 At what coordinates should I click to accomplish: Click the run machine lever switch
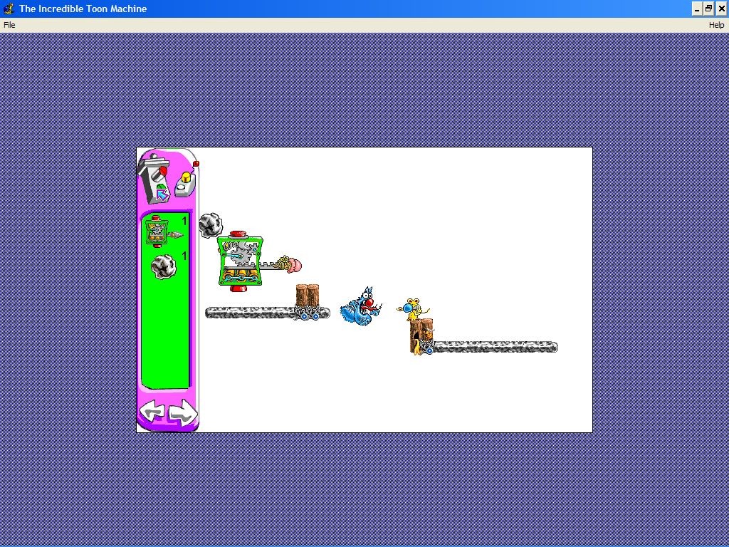point(154,179)
